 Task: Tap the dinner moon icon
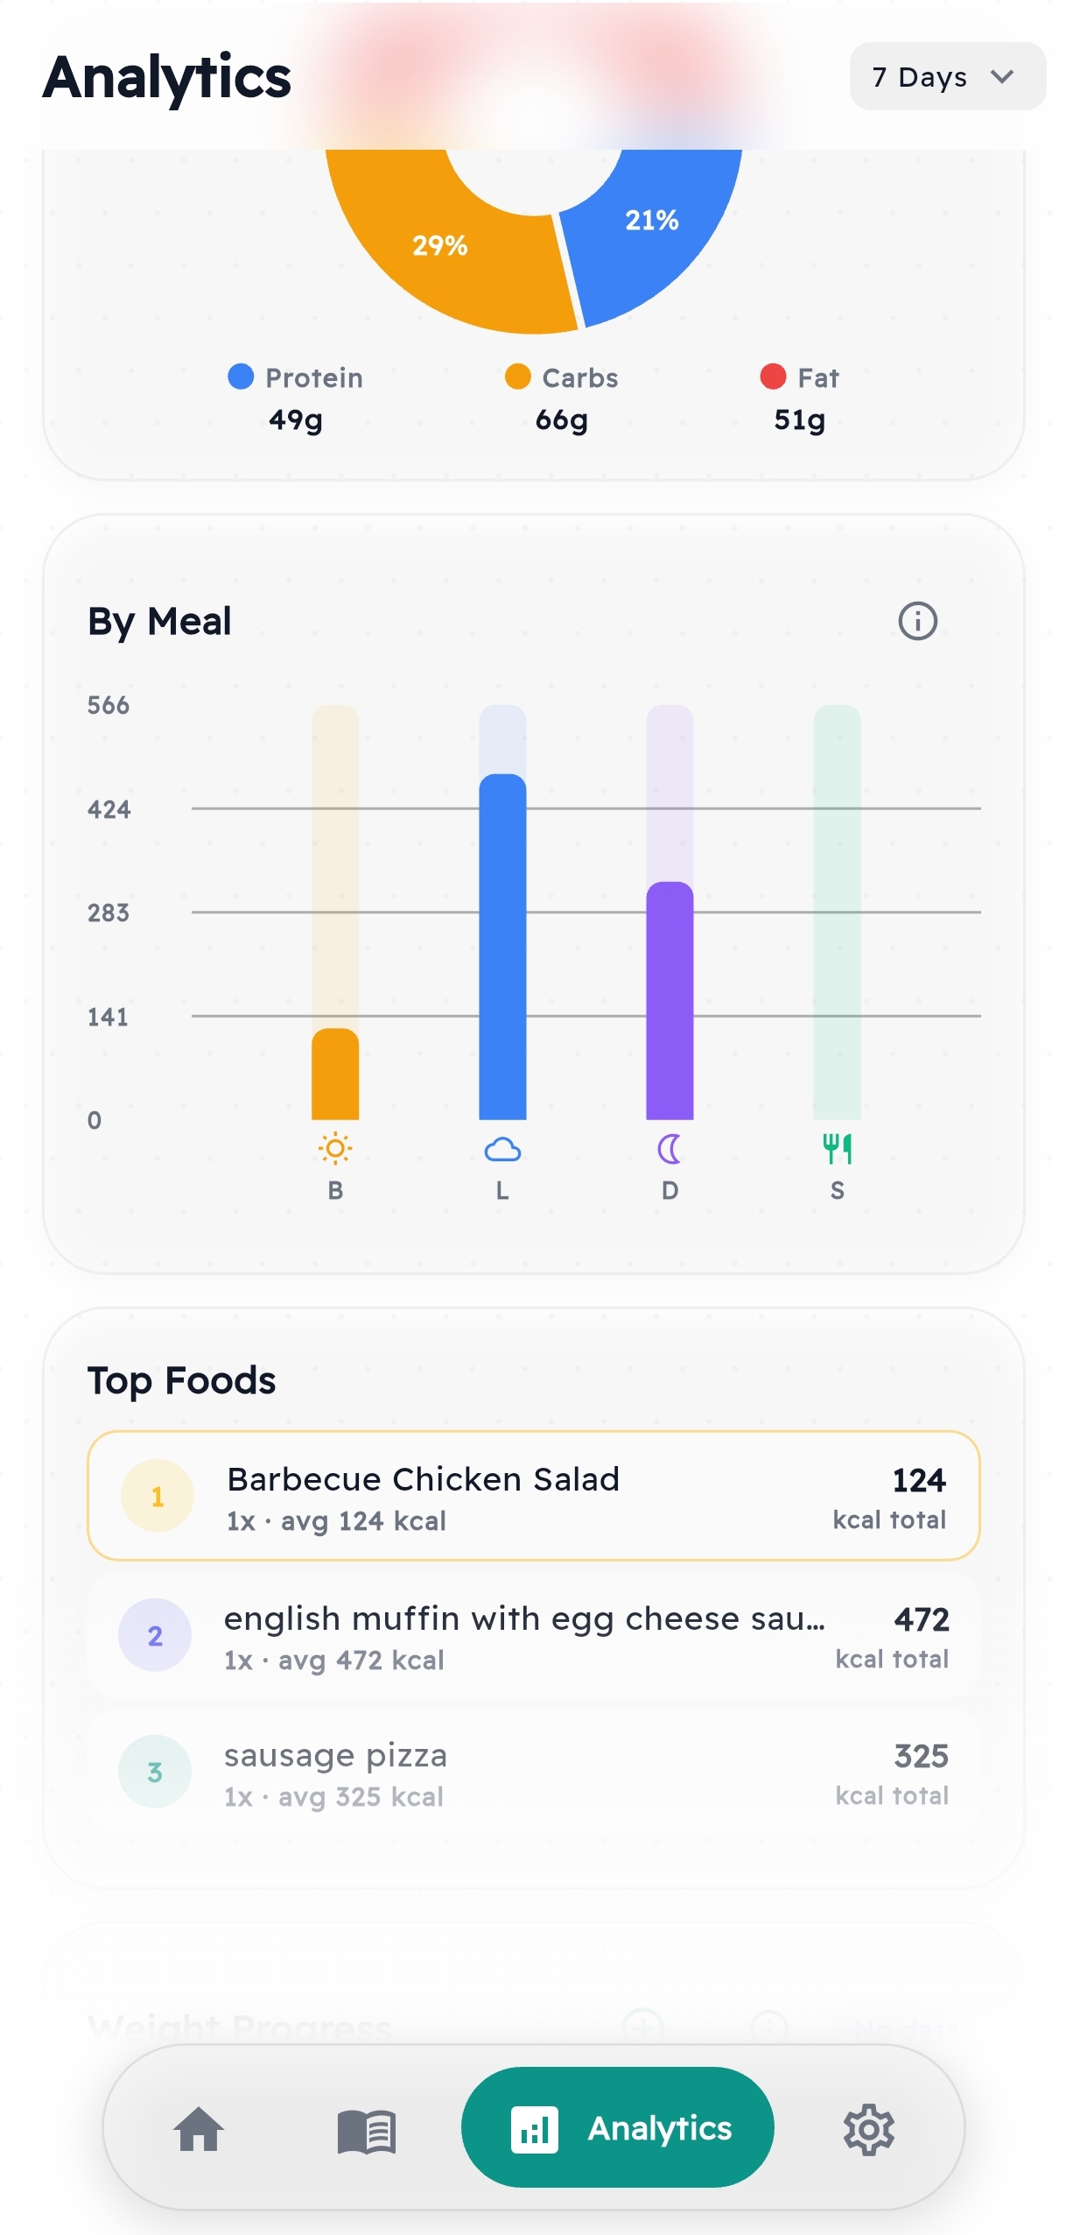pyautogui.click(x=670, y=1149)
